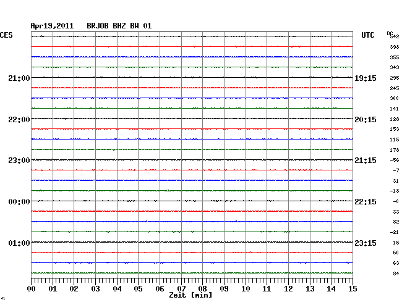The height and width of the screenshot is (305, 402).
Task: Click the 03 minute tick label
Action: 95,289
